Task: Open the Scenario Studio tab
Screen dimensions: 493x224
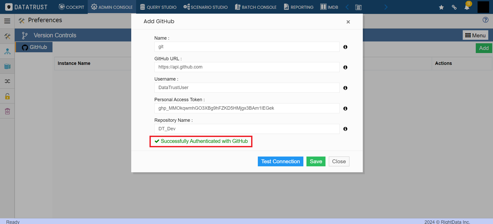Action: pos(206,7)
